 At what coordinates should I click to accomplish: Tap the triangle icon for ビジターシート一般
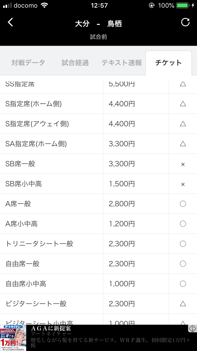click(x=183, y=304)
